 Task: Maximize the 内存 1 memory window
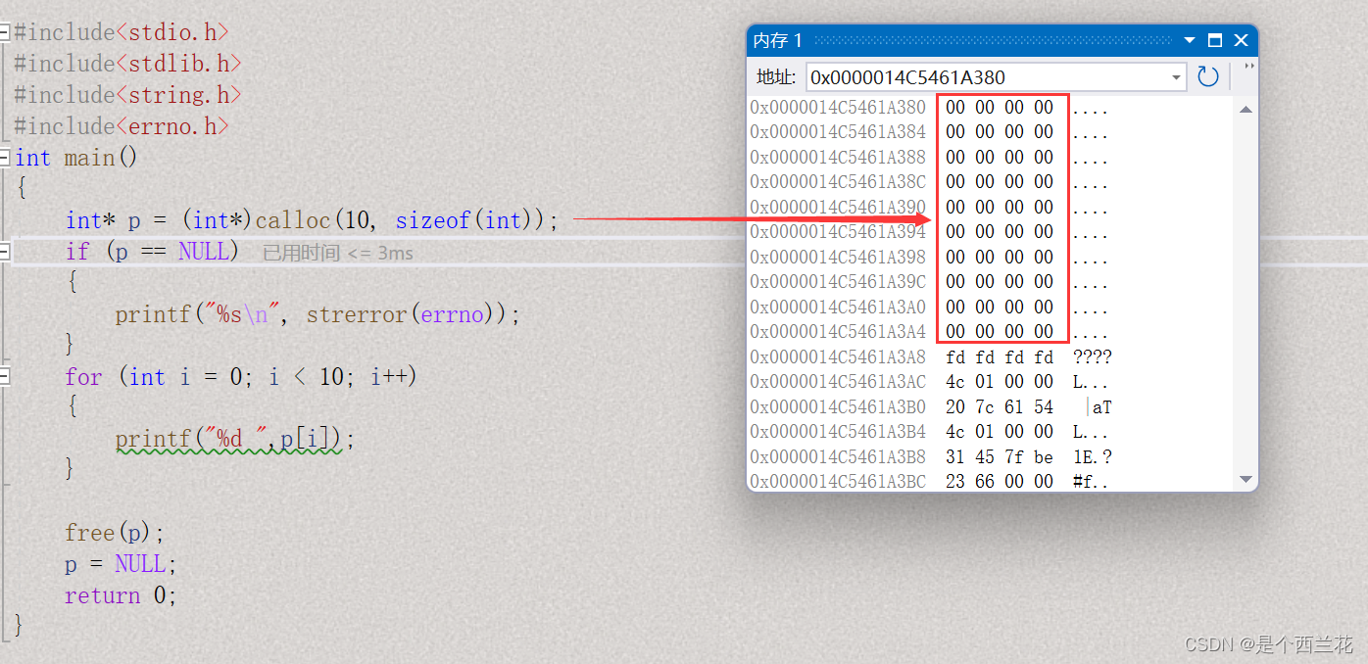coord(1214,40)
